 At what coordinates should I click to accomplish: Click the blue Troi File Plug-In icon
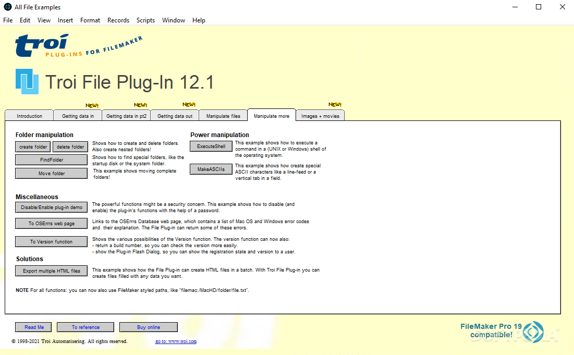27,81
